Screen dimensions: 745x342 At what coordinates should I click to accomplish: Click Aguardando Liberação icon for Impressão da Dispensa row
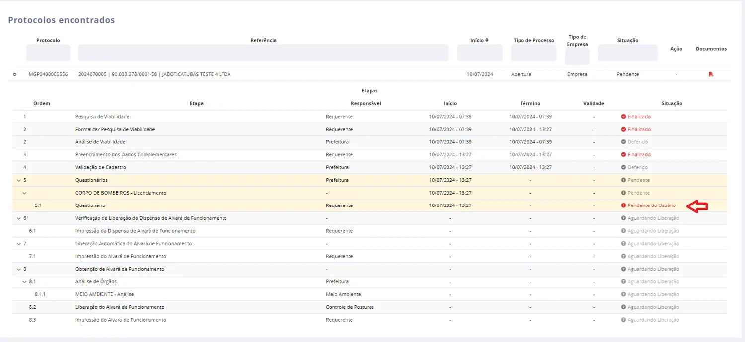(623, 231)
